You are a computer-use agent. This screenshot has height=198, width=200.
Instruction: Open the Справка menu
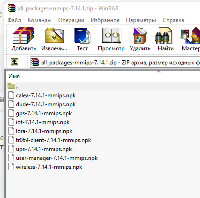coord(173,20)
